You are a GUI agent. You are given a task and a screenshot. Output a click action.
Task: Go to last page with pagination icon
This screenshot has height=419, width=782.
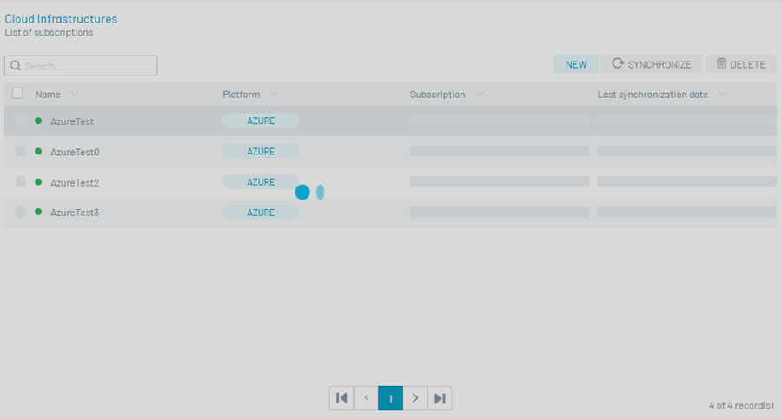click(x=440, y=398)
